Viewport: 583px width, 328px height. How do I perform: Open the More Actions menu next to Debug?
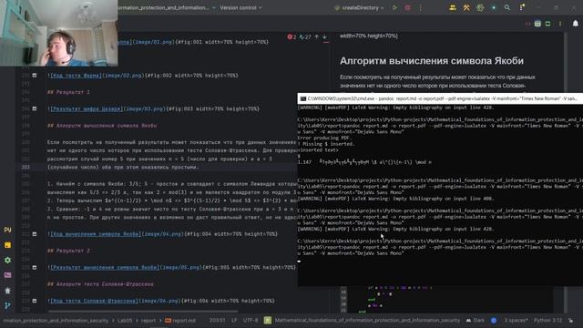[421, 7]
